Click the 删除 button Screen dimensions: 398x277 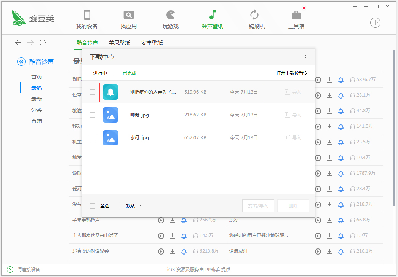293,205
